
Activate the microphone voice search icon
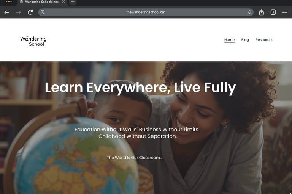coord(249,12)
